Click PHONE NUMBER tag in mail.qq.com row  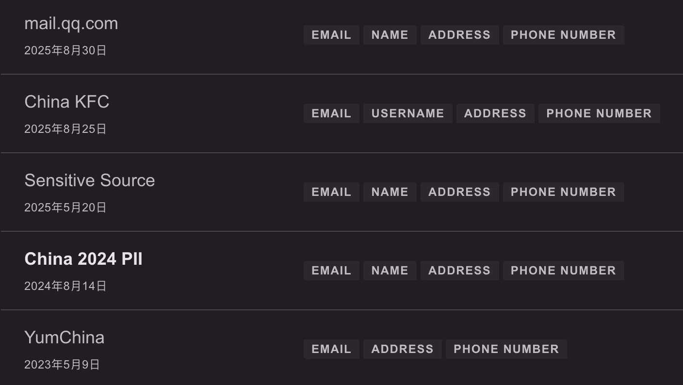pyautogui.click(x=563, y=35)
